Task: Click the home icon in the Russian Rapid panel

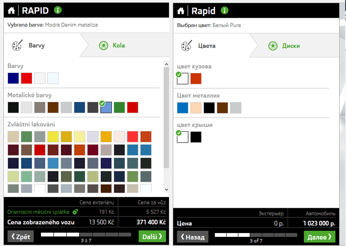Action: coord(180,10)
